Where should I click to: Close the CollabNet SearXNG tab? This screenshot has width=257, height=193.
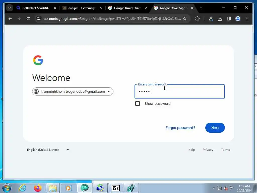(55, 8)
